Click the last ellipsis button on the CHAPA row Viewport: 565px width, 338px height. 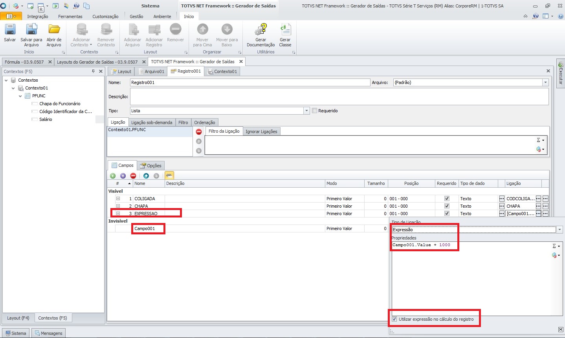545,206
